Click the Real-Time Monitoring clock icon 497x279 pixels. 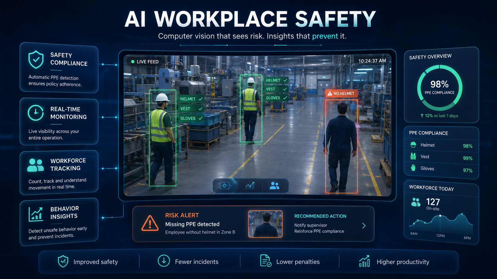tap(36, 113)
